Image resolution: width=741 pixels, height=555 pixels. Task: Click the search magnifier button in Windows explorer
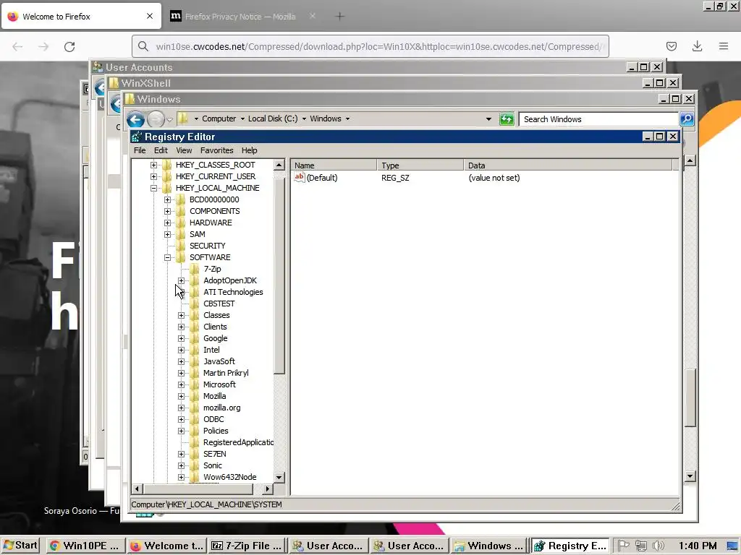click(687, 119)
